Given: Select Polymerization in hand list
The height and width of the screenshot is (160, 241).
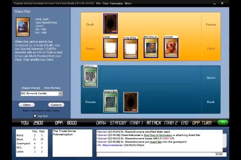Looking at the screenshot, I should pos(63,134).
